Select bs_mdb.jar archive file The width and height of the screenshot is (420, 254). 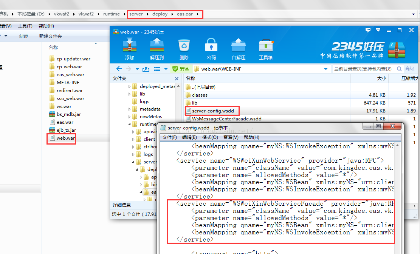[x=65, y=114]
